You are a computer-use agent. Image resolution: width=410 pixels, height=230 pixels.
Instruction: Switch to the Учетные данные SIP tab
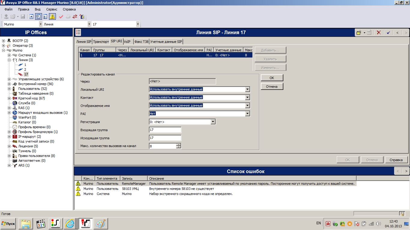[x=166, y=42]
